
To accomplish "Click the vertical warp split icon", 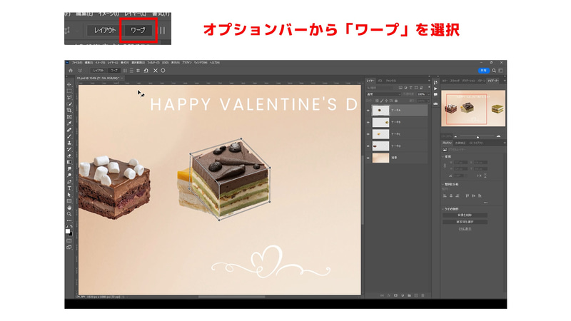I will pos(124,71).
